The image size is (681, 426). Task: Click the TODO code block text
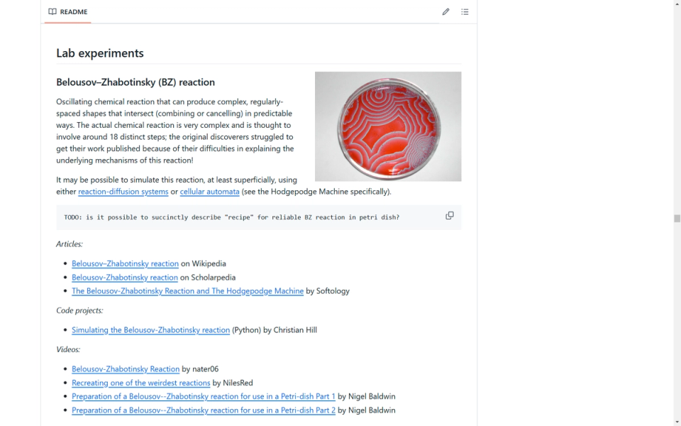231,217
